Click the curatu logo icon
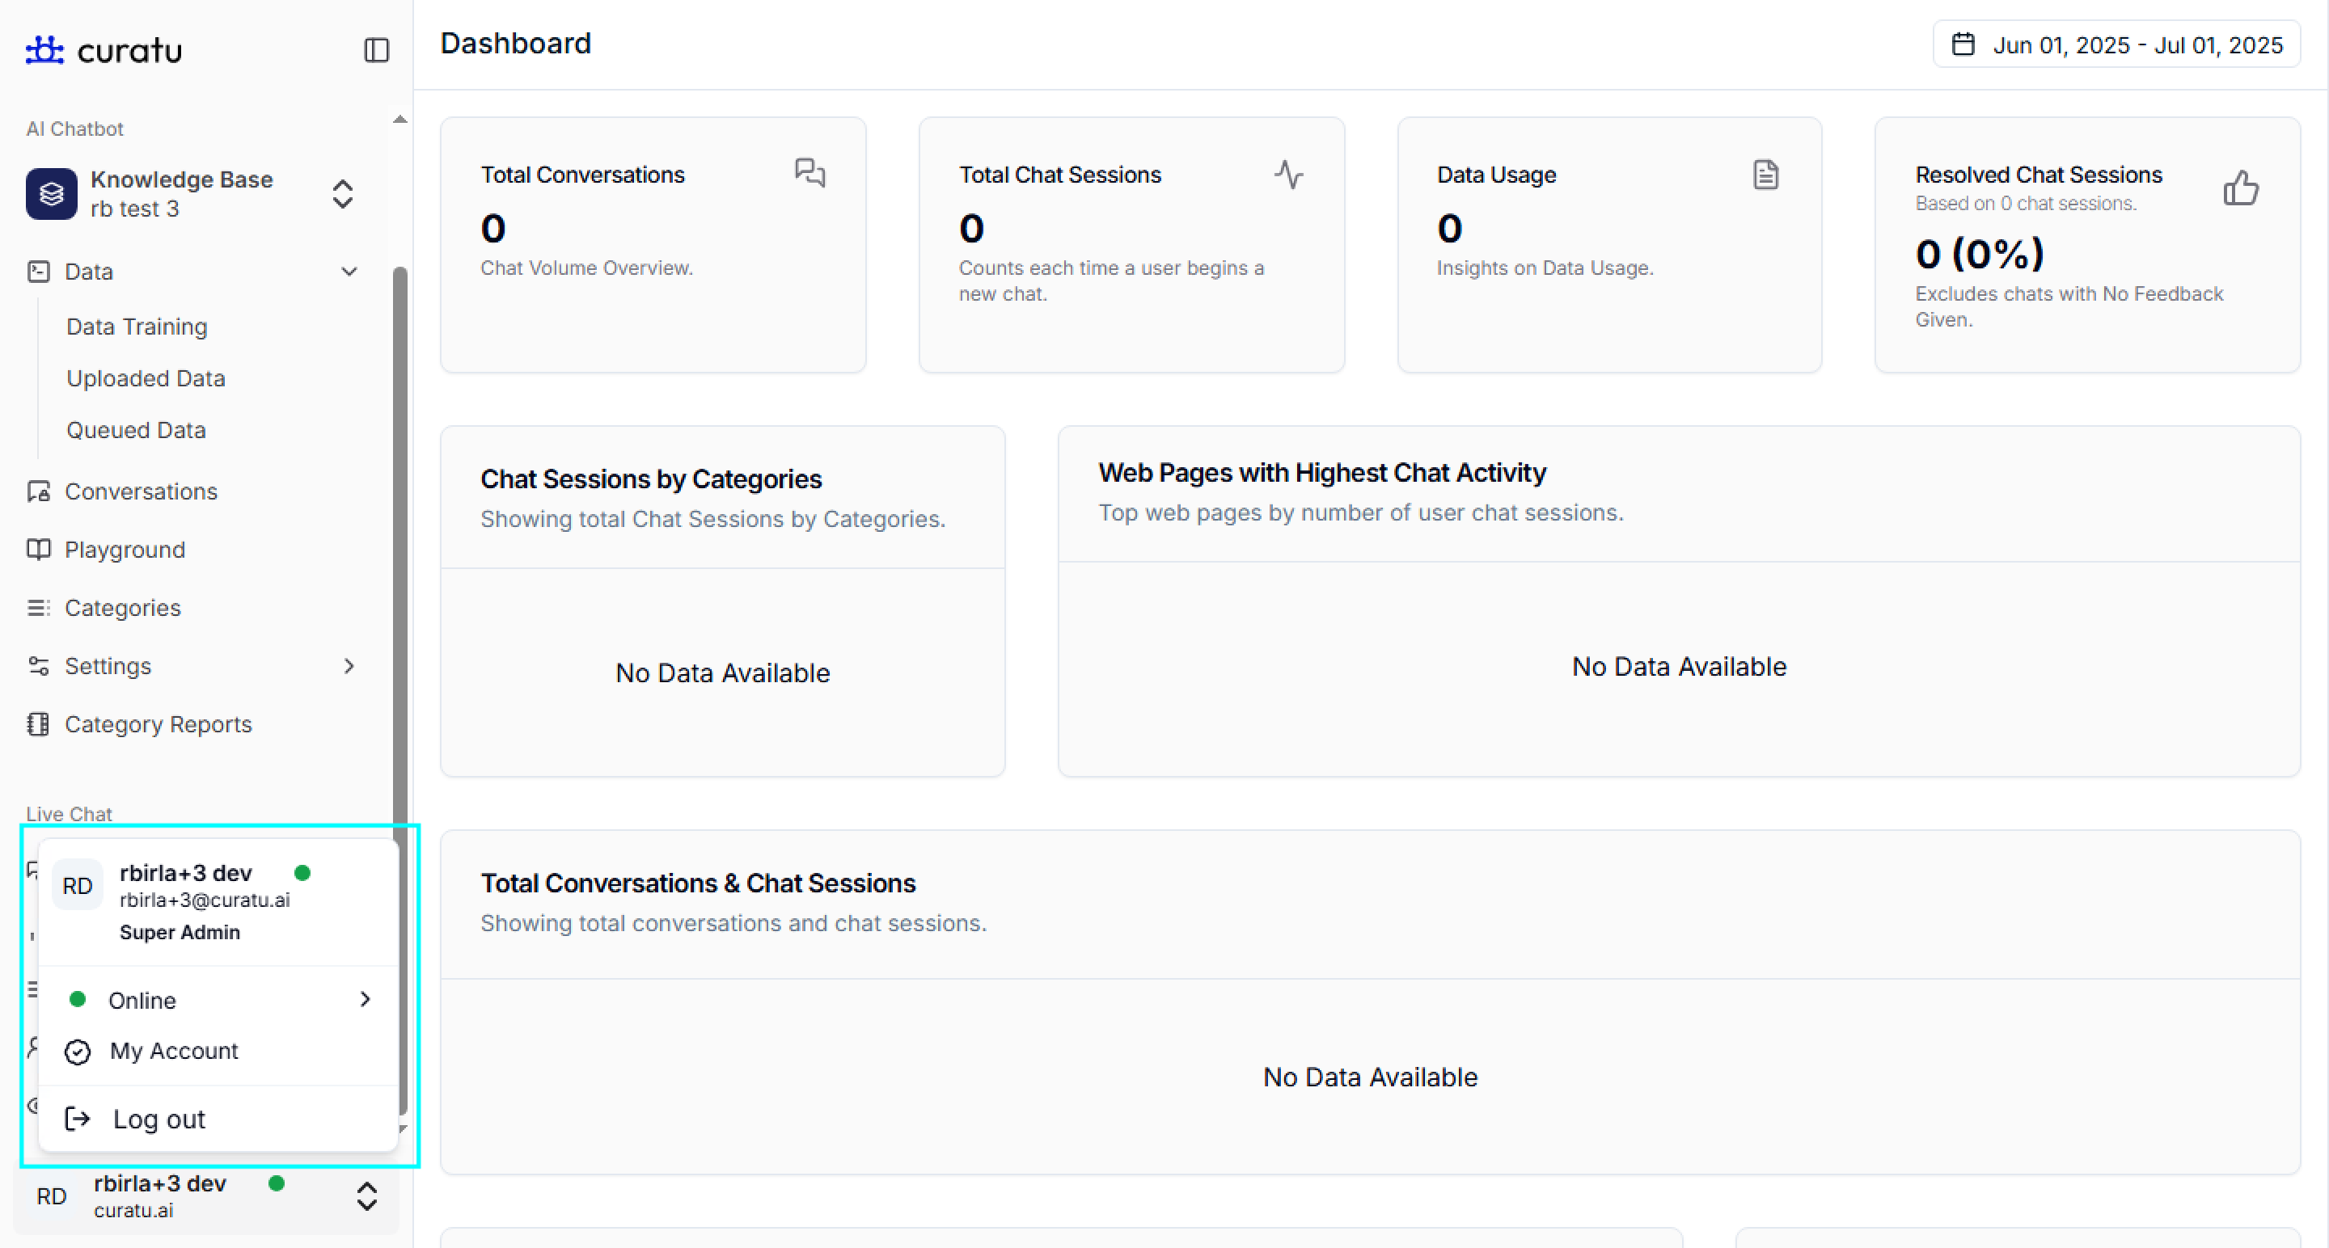 pyautogui.click(x=44, y=49)
